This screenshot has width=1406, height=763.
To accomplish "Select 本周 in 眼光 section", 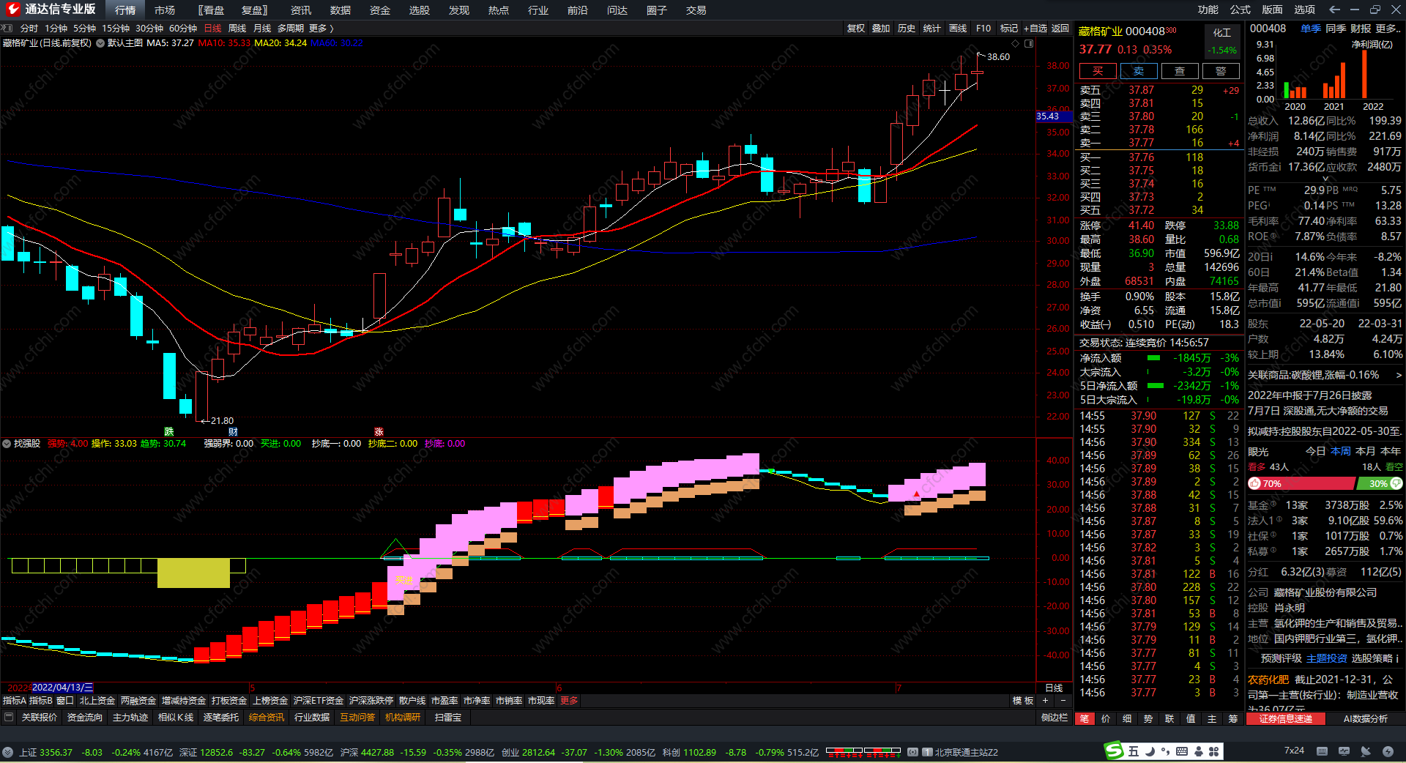I will tap(1341, 451).
